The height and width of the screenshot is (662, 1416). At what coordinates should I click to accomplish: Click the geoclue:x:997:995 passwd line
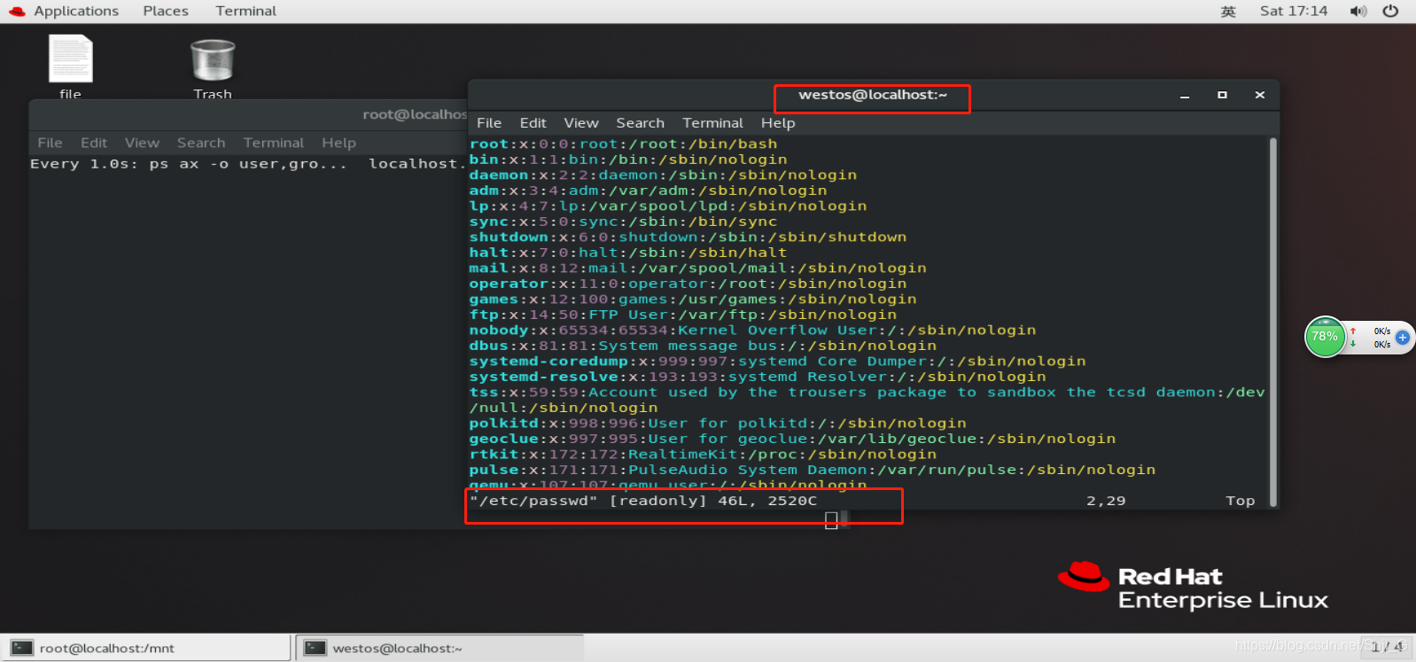(x=792, y=439)
